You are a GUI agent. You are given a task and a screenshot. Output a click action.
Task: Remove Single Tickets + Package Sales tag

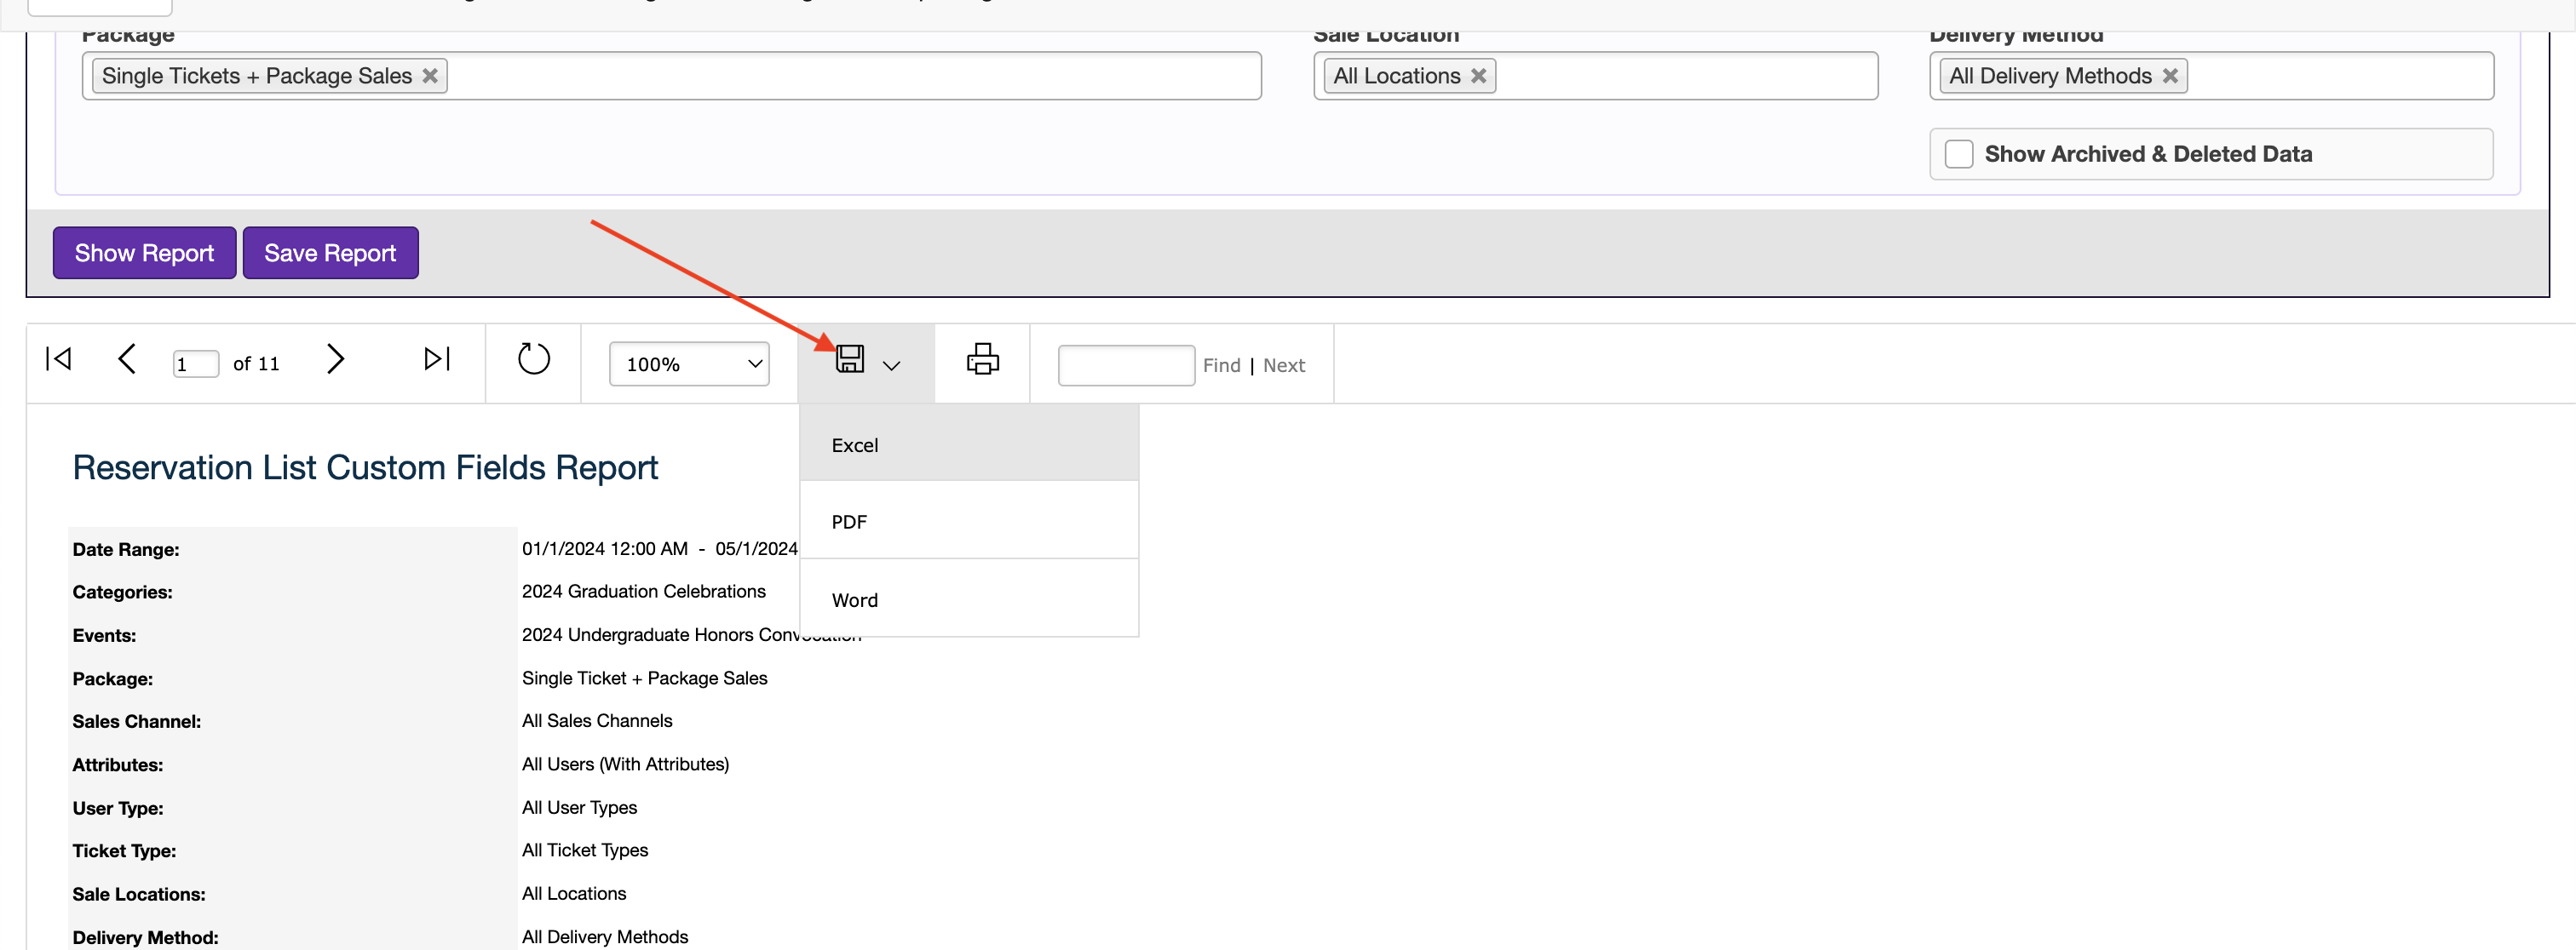coord(430,76)
